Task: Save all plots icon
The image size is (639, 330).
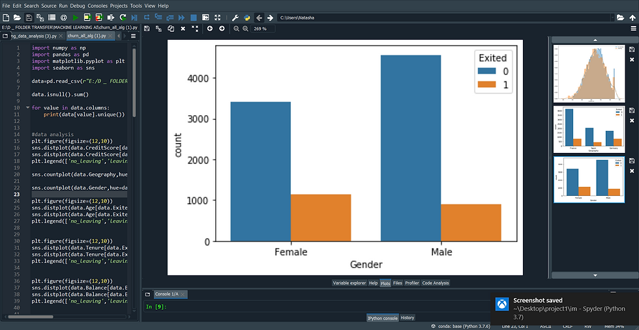Action: [158, 29]
